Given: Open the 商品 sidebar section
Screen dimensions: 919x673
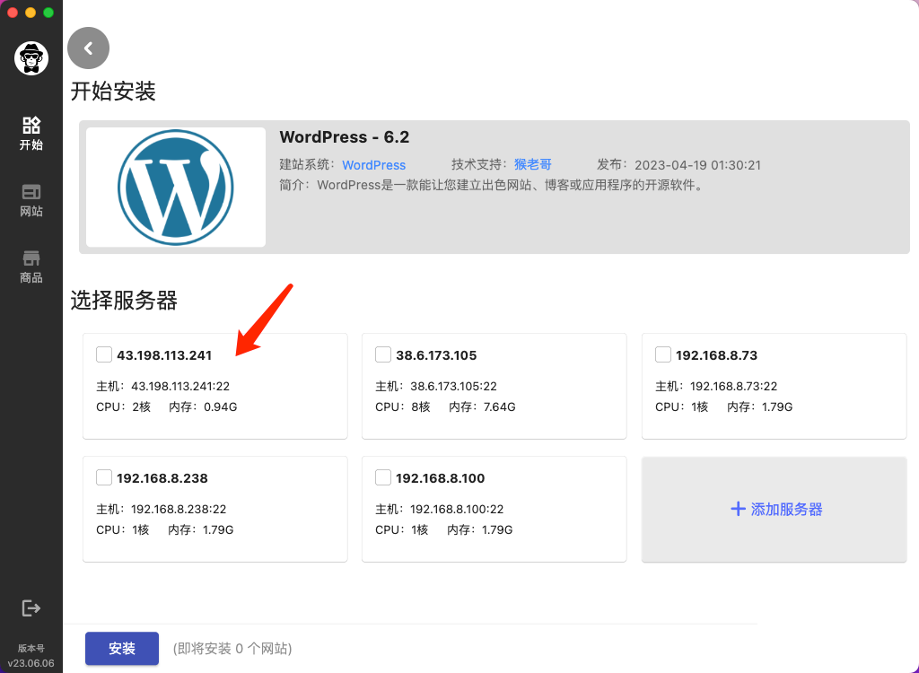Looking at the screenshot, I should pos(31,267).
